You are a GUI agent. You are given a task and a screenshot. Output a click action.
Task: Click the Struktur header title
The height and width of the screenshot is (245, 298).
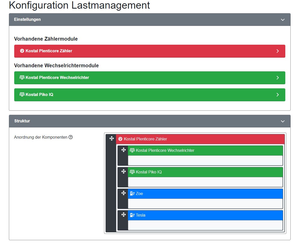pos(22,121)
